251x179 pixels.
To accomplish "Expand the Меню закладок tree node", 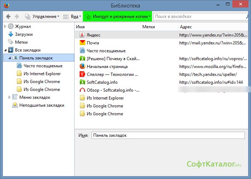I will click(x=10, y=97).
